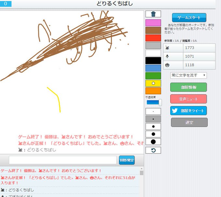
Task: Click the ゲーム終了 message in chat log
Action: click(51, 171)
